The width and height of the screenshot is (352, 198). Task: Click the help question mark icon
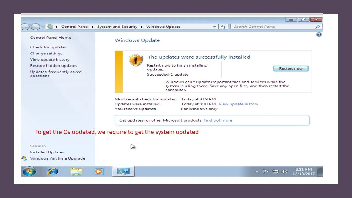coord(319,34)
